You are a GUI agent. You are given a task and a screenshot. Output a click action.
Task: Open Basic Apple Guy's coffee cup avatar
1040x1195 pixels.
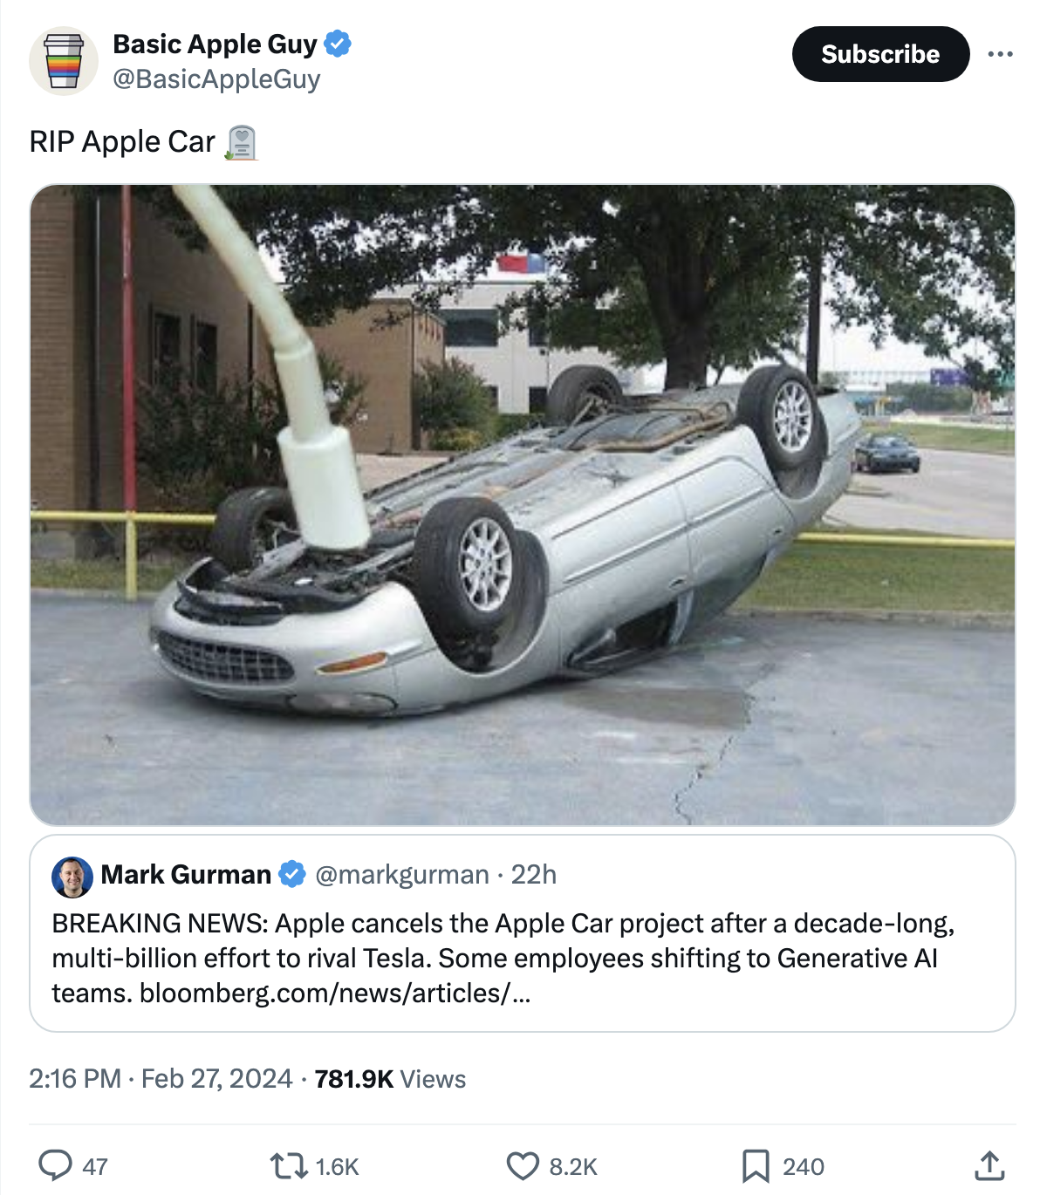coord(64,60)
